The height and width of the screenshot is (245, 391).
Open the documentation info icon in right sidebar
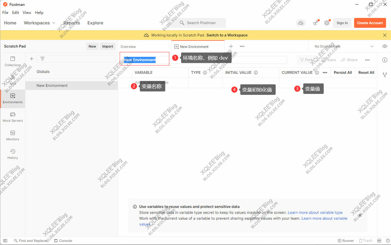pos(385,60)
